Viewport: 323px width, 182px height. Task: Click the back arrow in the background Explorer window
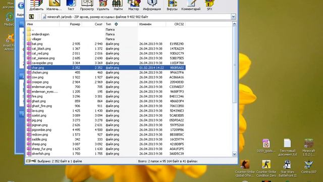[x=21, y=6]
